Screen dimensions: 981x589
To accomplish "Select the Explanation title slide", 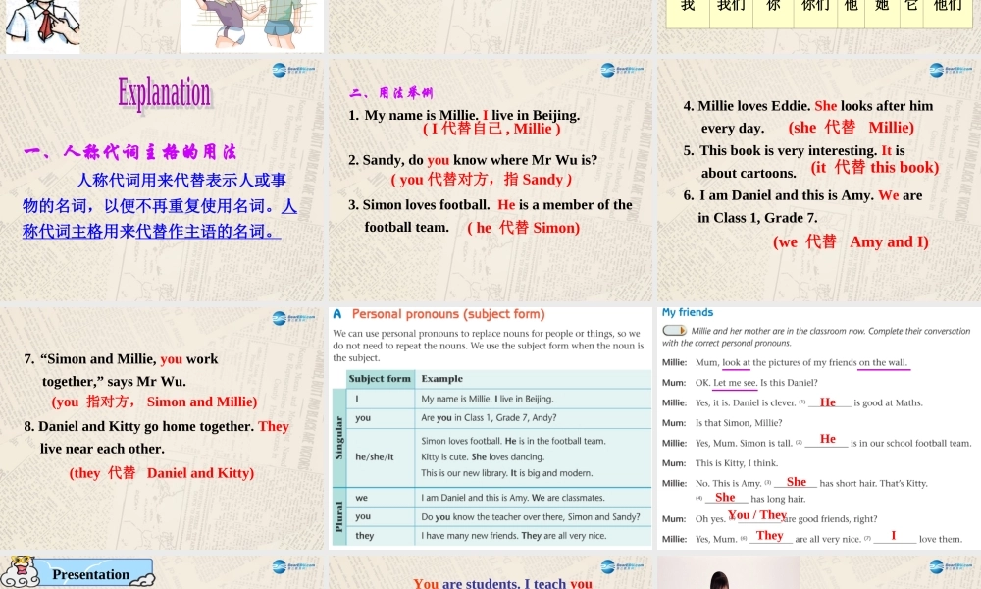I will pyautogui.click(x=164, y=93).
